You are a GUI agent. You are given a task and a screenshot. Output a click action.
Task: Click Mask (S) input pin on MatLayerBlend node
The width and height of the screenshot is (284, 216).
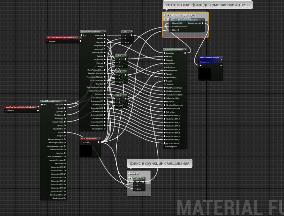coord(170,30)
